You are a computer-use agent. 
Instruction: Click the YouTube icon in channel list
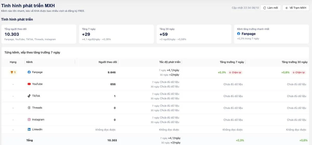pos(29,84)
